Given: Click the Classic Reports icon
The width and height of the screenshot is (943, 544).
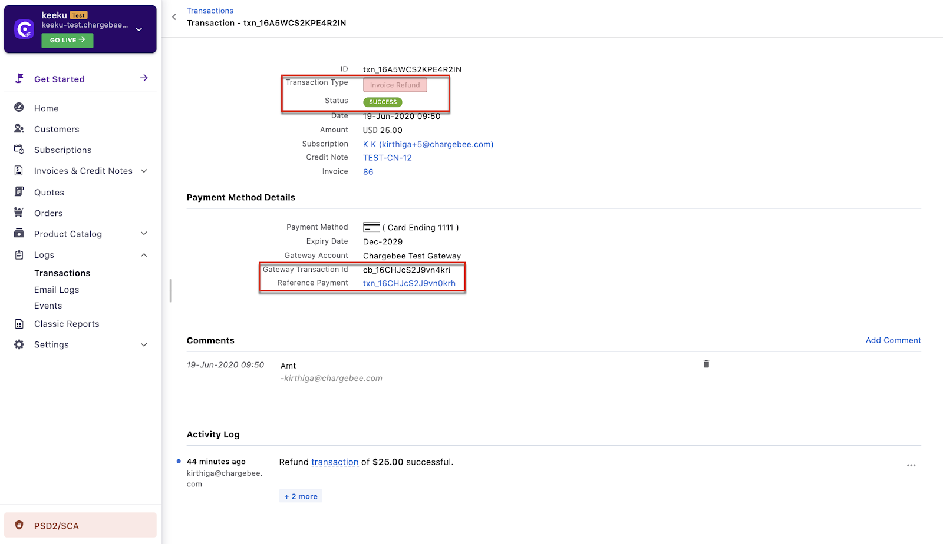Looking at the screenshot, I should 19,324.
